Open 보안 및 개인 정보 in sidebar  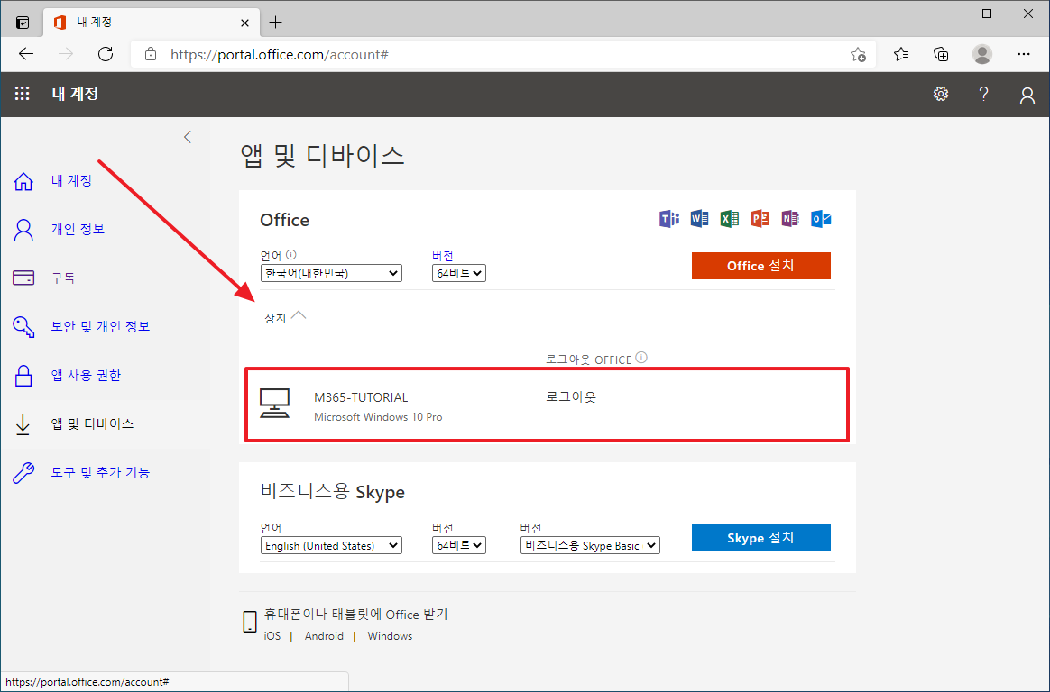pos(100,326)
